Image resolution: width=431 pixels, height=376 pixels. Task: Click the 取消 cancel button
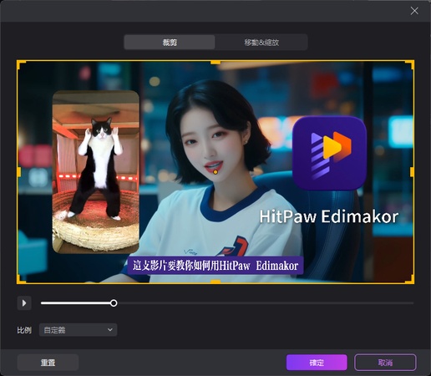[385, 363]
